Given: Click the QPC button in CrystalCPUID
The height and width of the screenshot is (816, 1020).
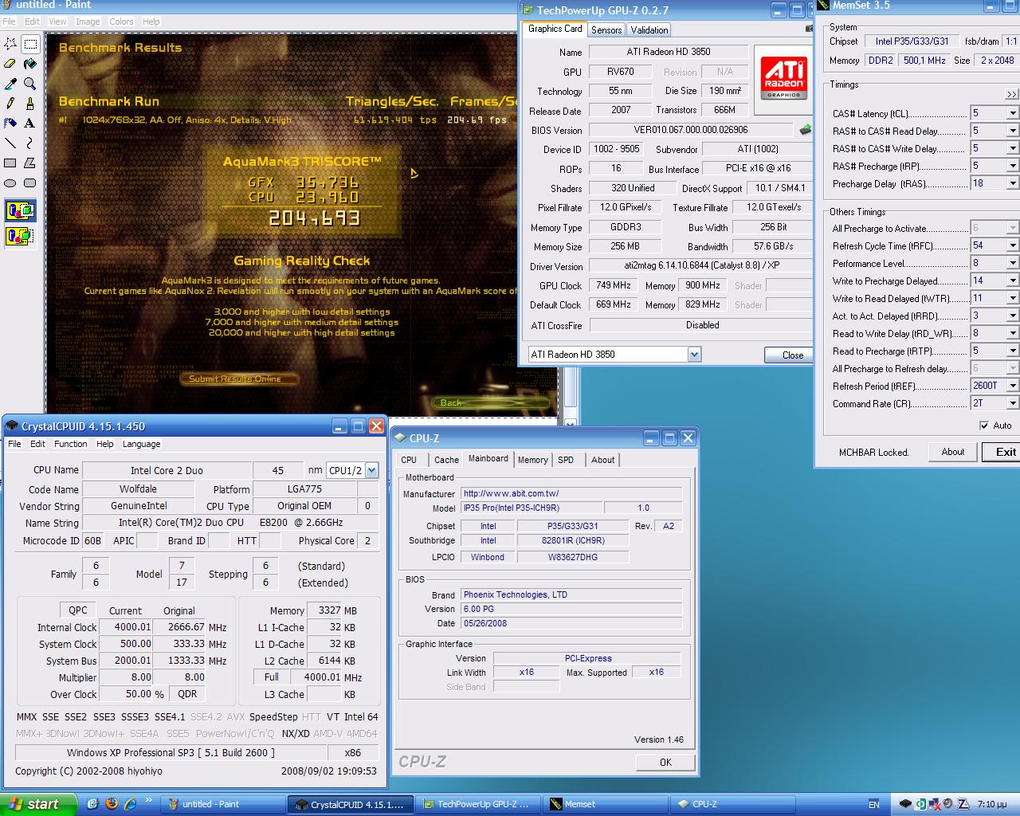Looking at the screenshot, I should point(78,610).
